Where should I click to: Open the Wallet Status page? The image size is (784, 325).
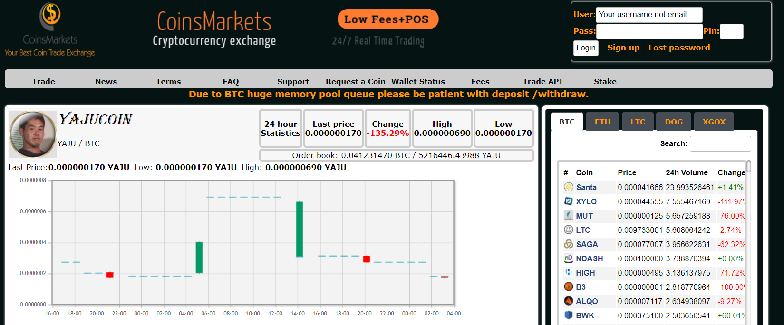[x=418, y=81]
